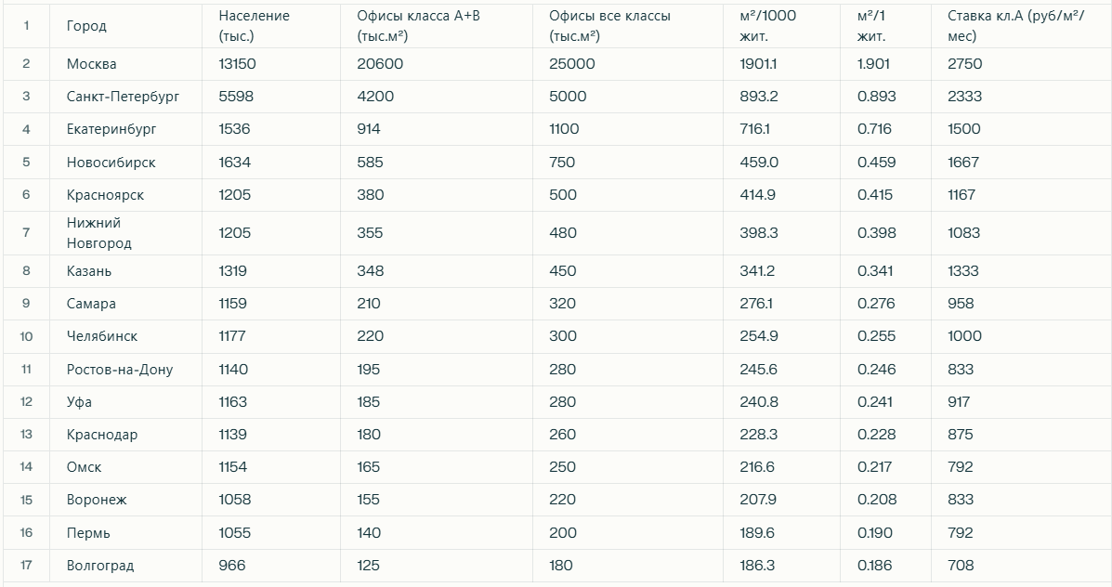The image size is (1112, 587).
Task: Select the Город column header cell
Action: tap(125, 26)
